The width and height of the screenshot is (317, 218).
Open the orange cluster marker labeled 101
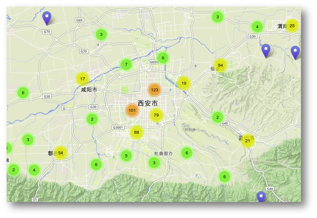click(x=132, y=110)
